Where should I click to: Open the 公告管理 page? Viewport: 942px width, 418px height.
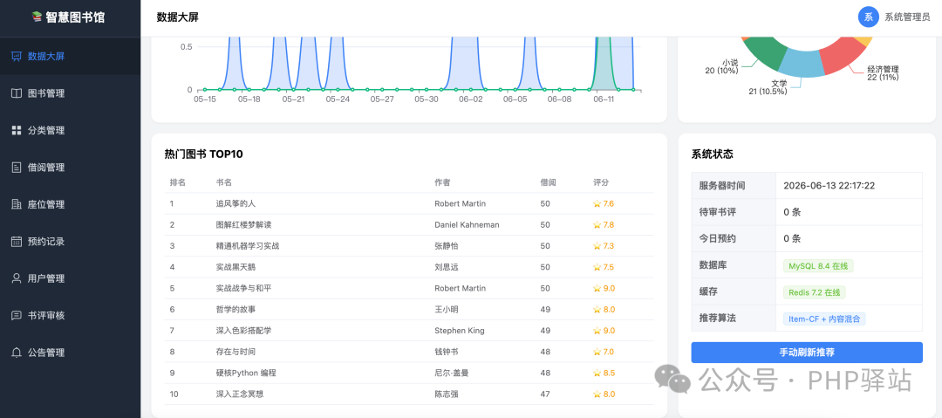pos(71,353)
